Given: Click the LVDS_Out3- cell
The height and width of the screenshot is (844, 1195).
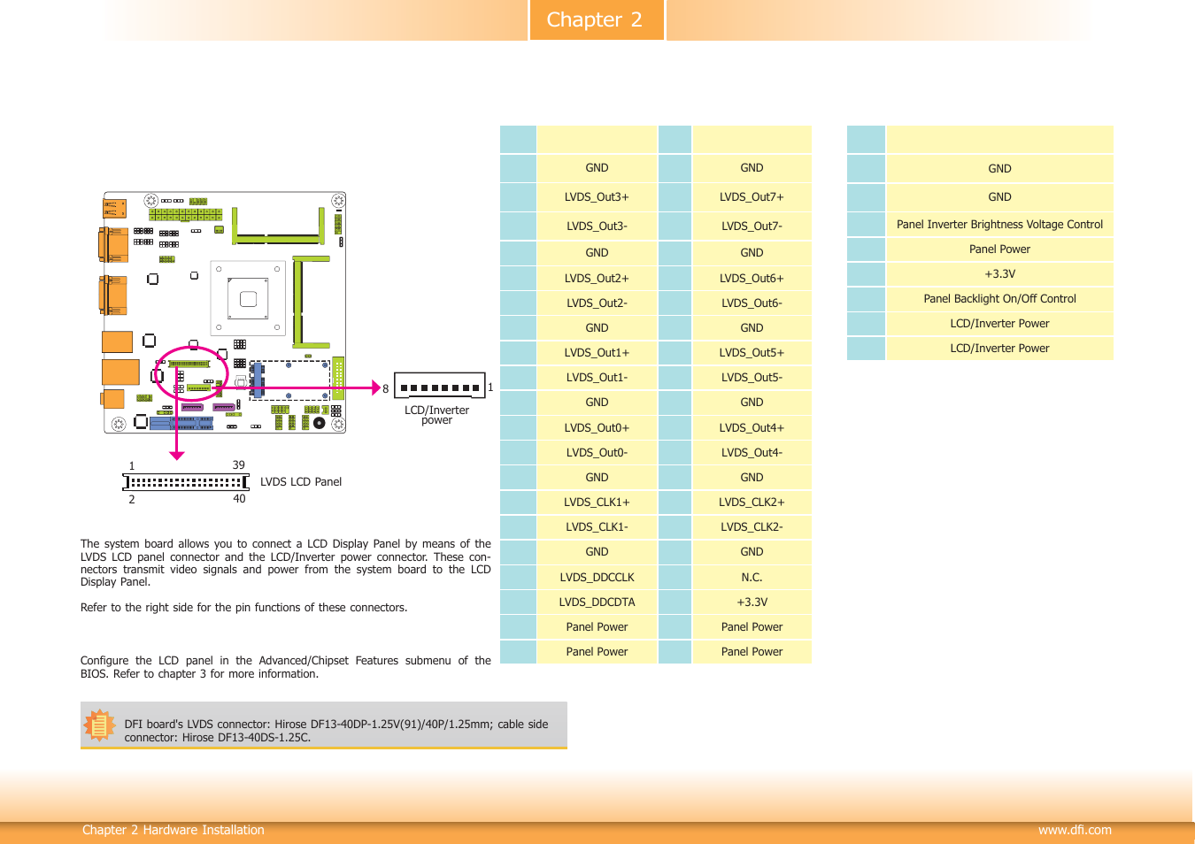Looking at the screenshot, I should pos(597,226).
